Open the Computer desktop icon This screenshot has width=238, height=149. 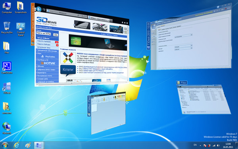point(7,8)
